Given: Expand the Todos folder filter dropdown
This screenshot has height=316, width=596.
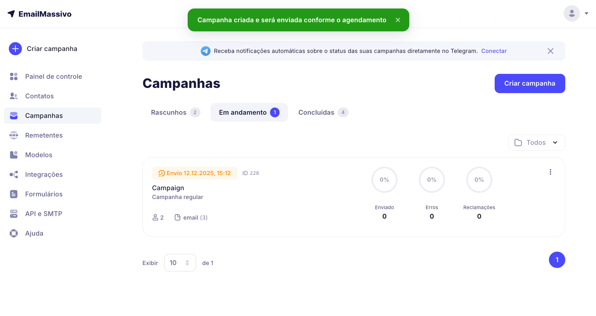Looking at the screenshot, I should [x=536, y=142].
